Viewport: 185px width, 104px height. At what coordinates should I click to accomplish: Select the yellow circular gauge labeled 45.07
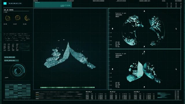click(18, 18)
